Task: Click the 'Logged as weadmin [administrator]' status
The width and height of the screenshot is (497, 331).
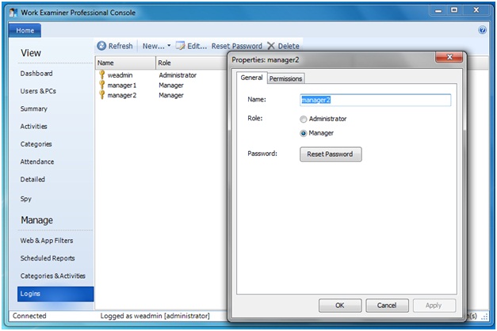Action: [155, 316]
